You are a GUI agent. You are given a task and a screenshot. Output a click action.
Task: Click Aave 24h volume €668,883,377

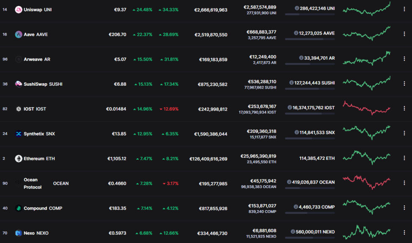pos(261,32)
